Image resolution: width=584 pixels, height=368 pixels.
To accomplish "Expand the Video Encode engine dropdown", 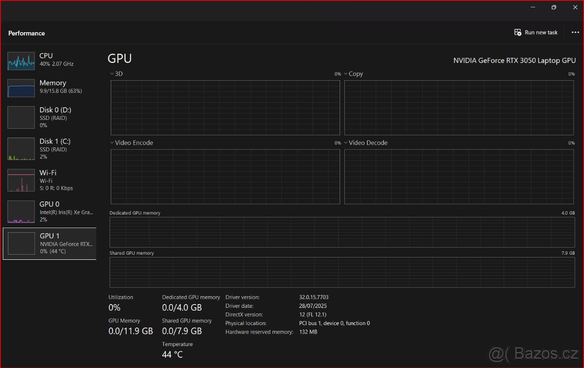I will click(x=112, y=143).
